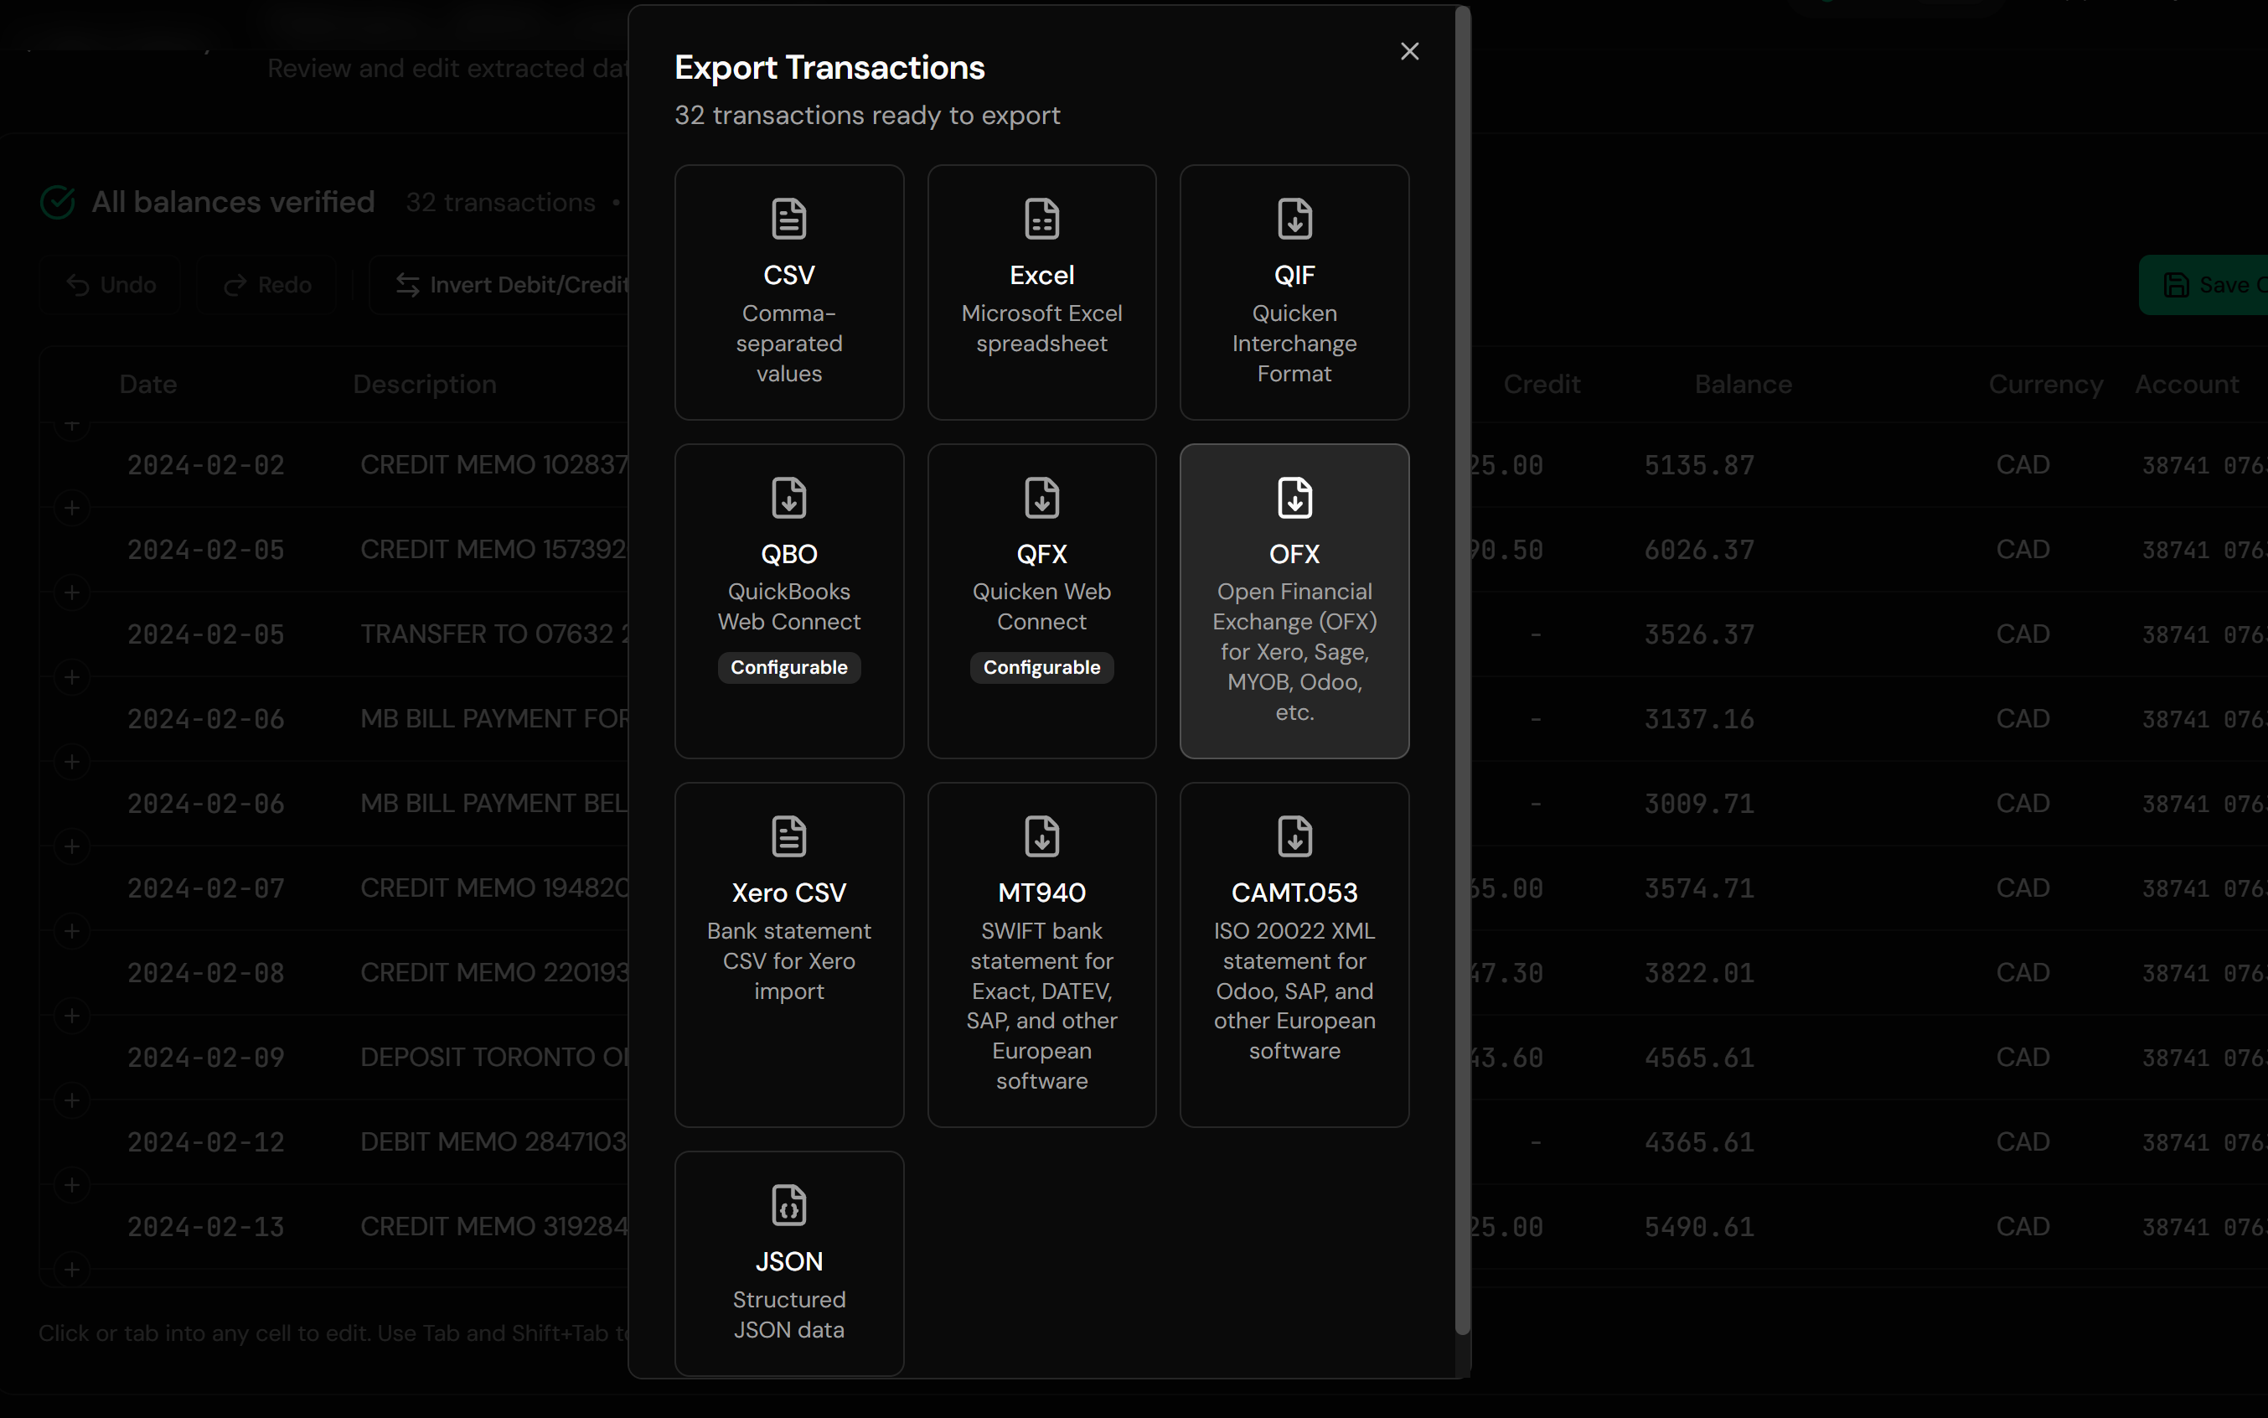Click MB BILL PAYMENT BEL description cell
Viewport: 2268px width, 1418px height.
point(494,803)
